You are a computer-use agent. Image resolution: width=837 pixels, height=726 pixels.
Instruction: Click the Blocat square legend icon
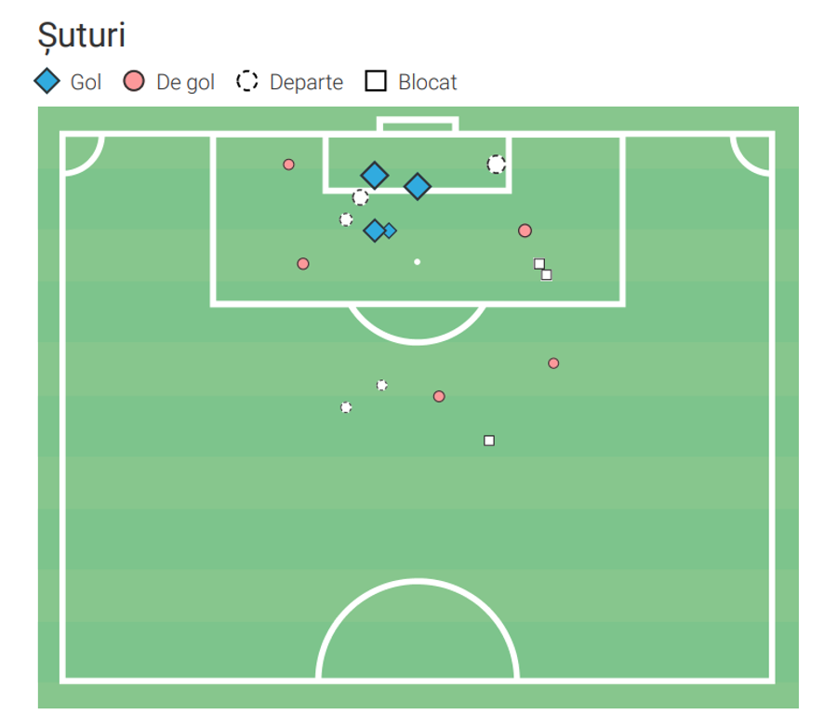pyautogui.click(x=376, y=81)
